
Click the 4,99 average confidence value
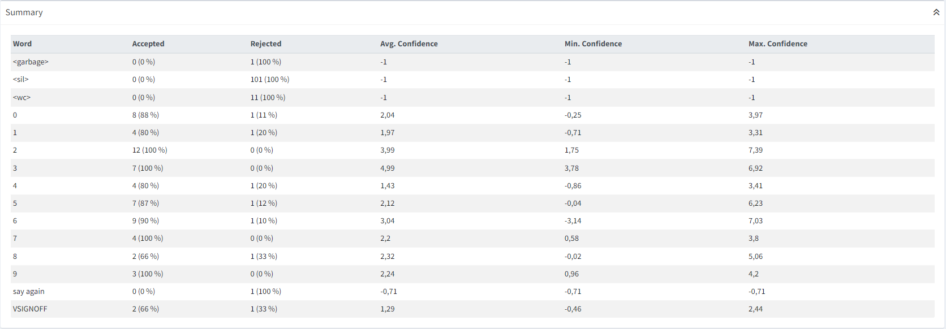(388, 168)
